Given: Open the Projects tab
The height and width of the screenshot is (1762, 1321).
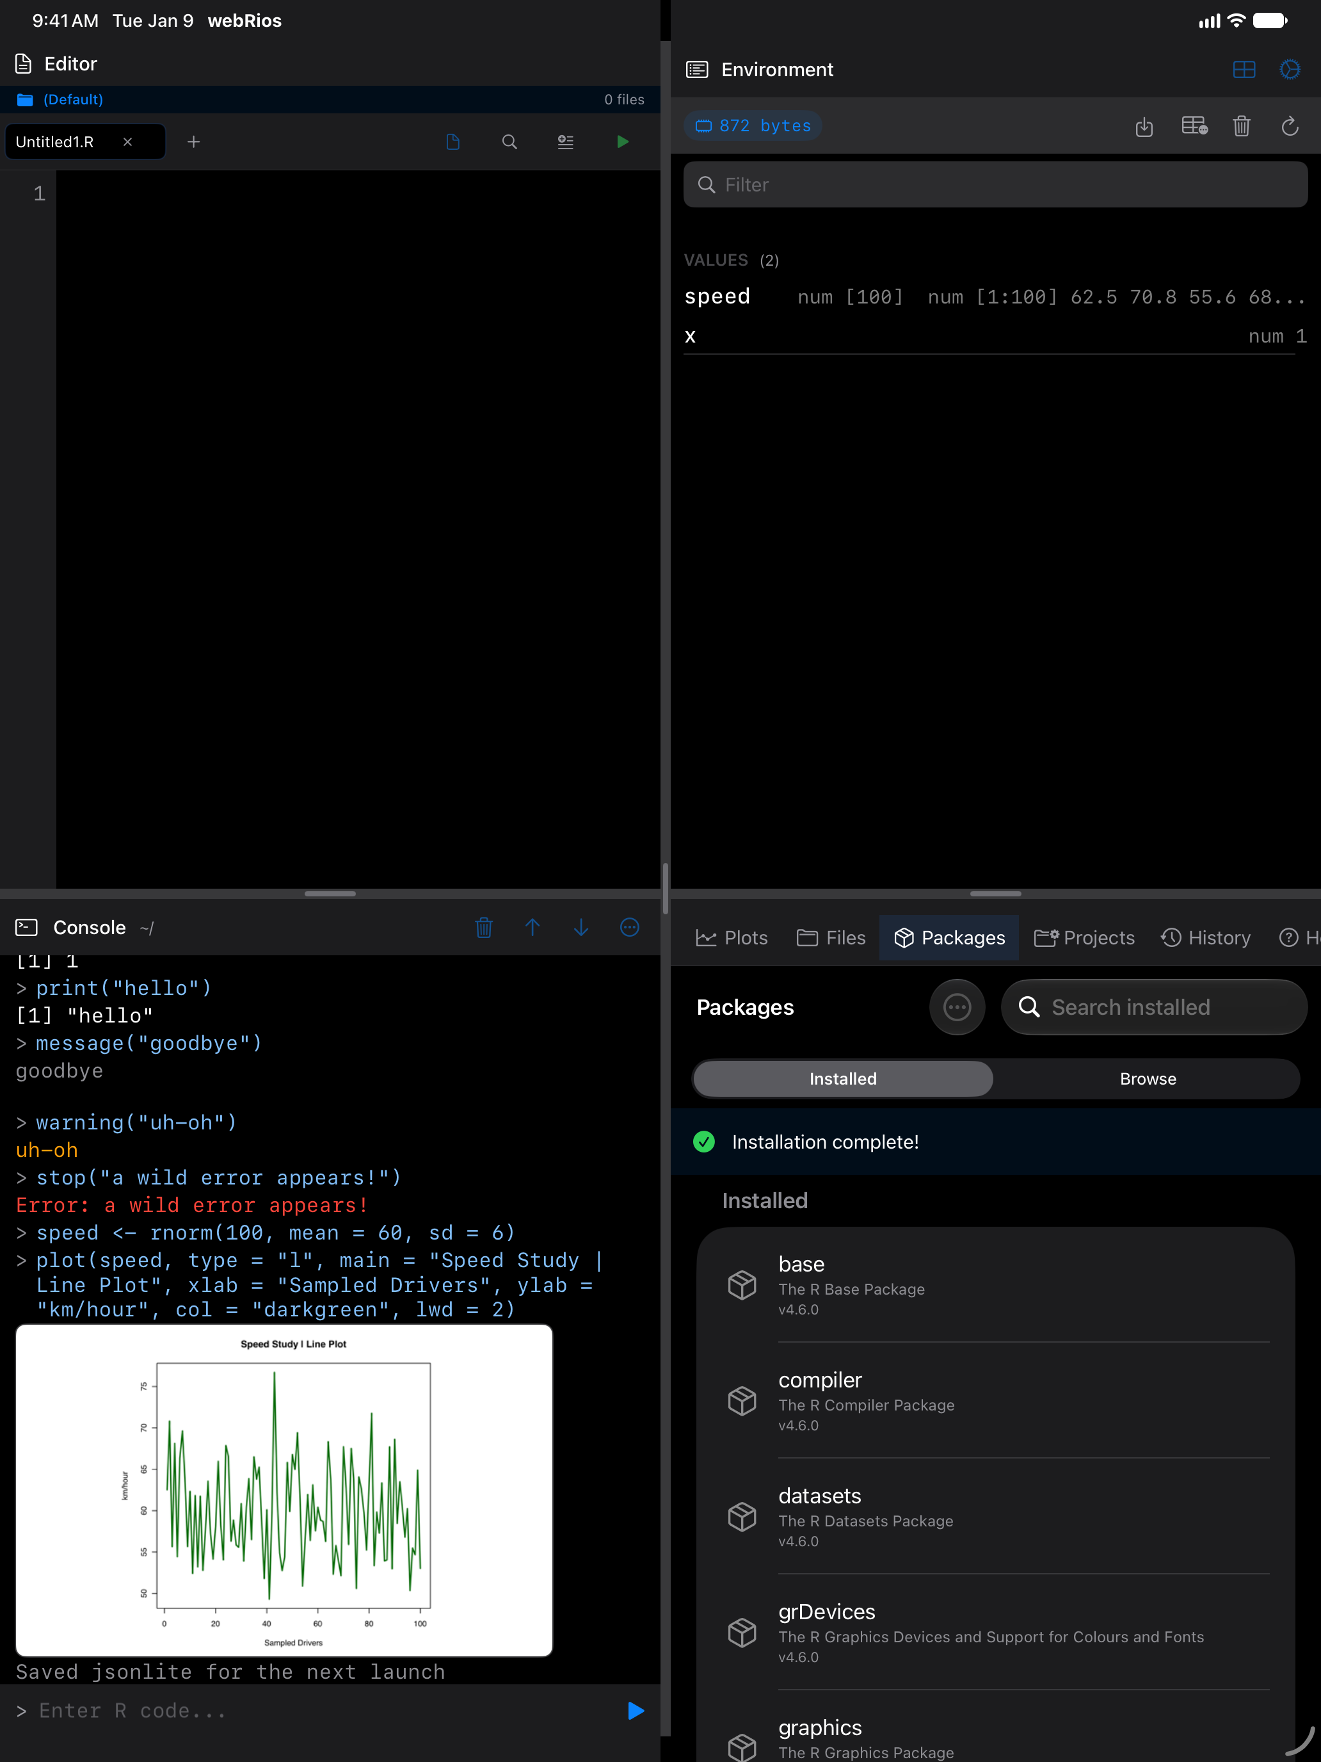Looking at the screenshot, I should tap(1084, 937).
